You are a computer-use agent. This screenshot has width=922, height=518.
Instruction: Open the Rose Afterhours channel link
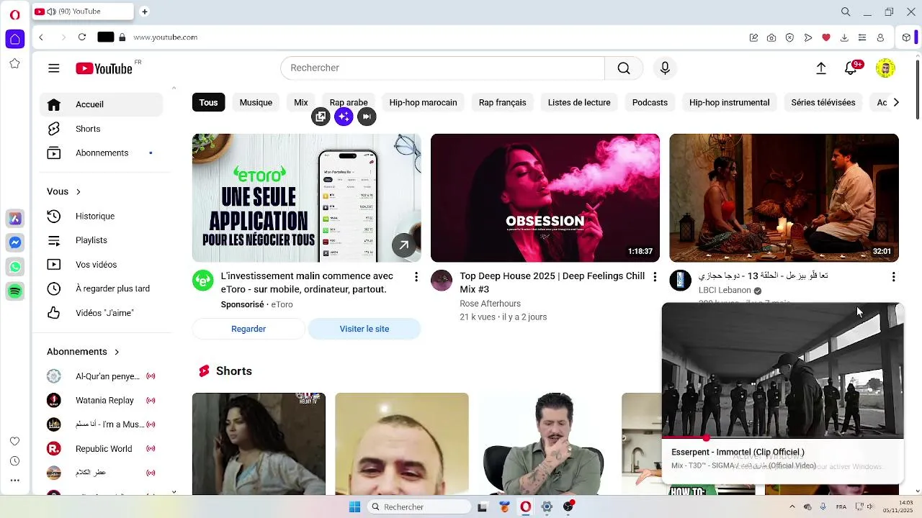tap(490, 304)
